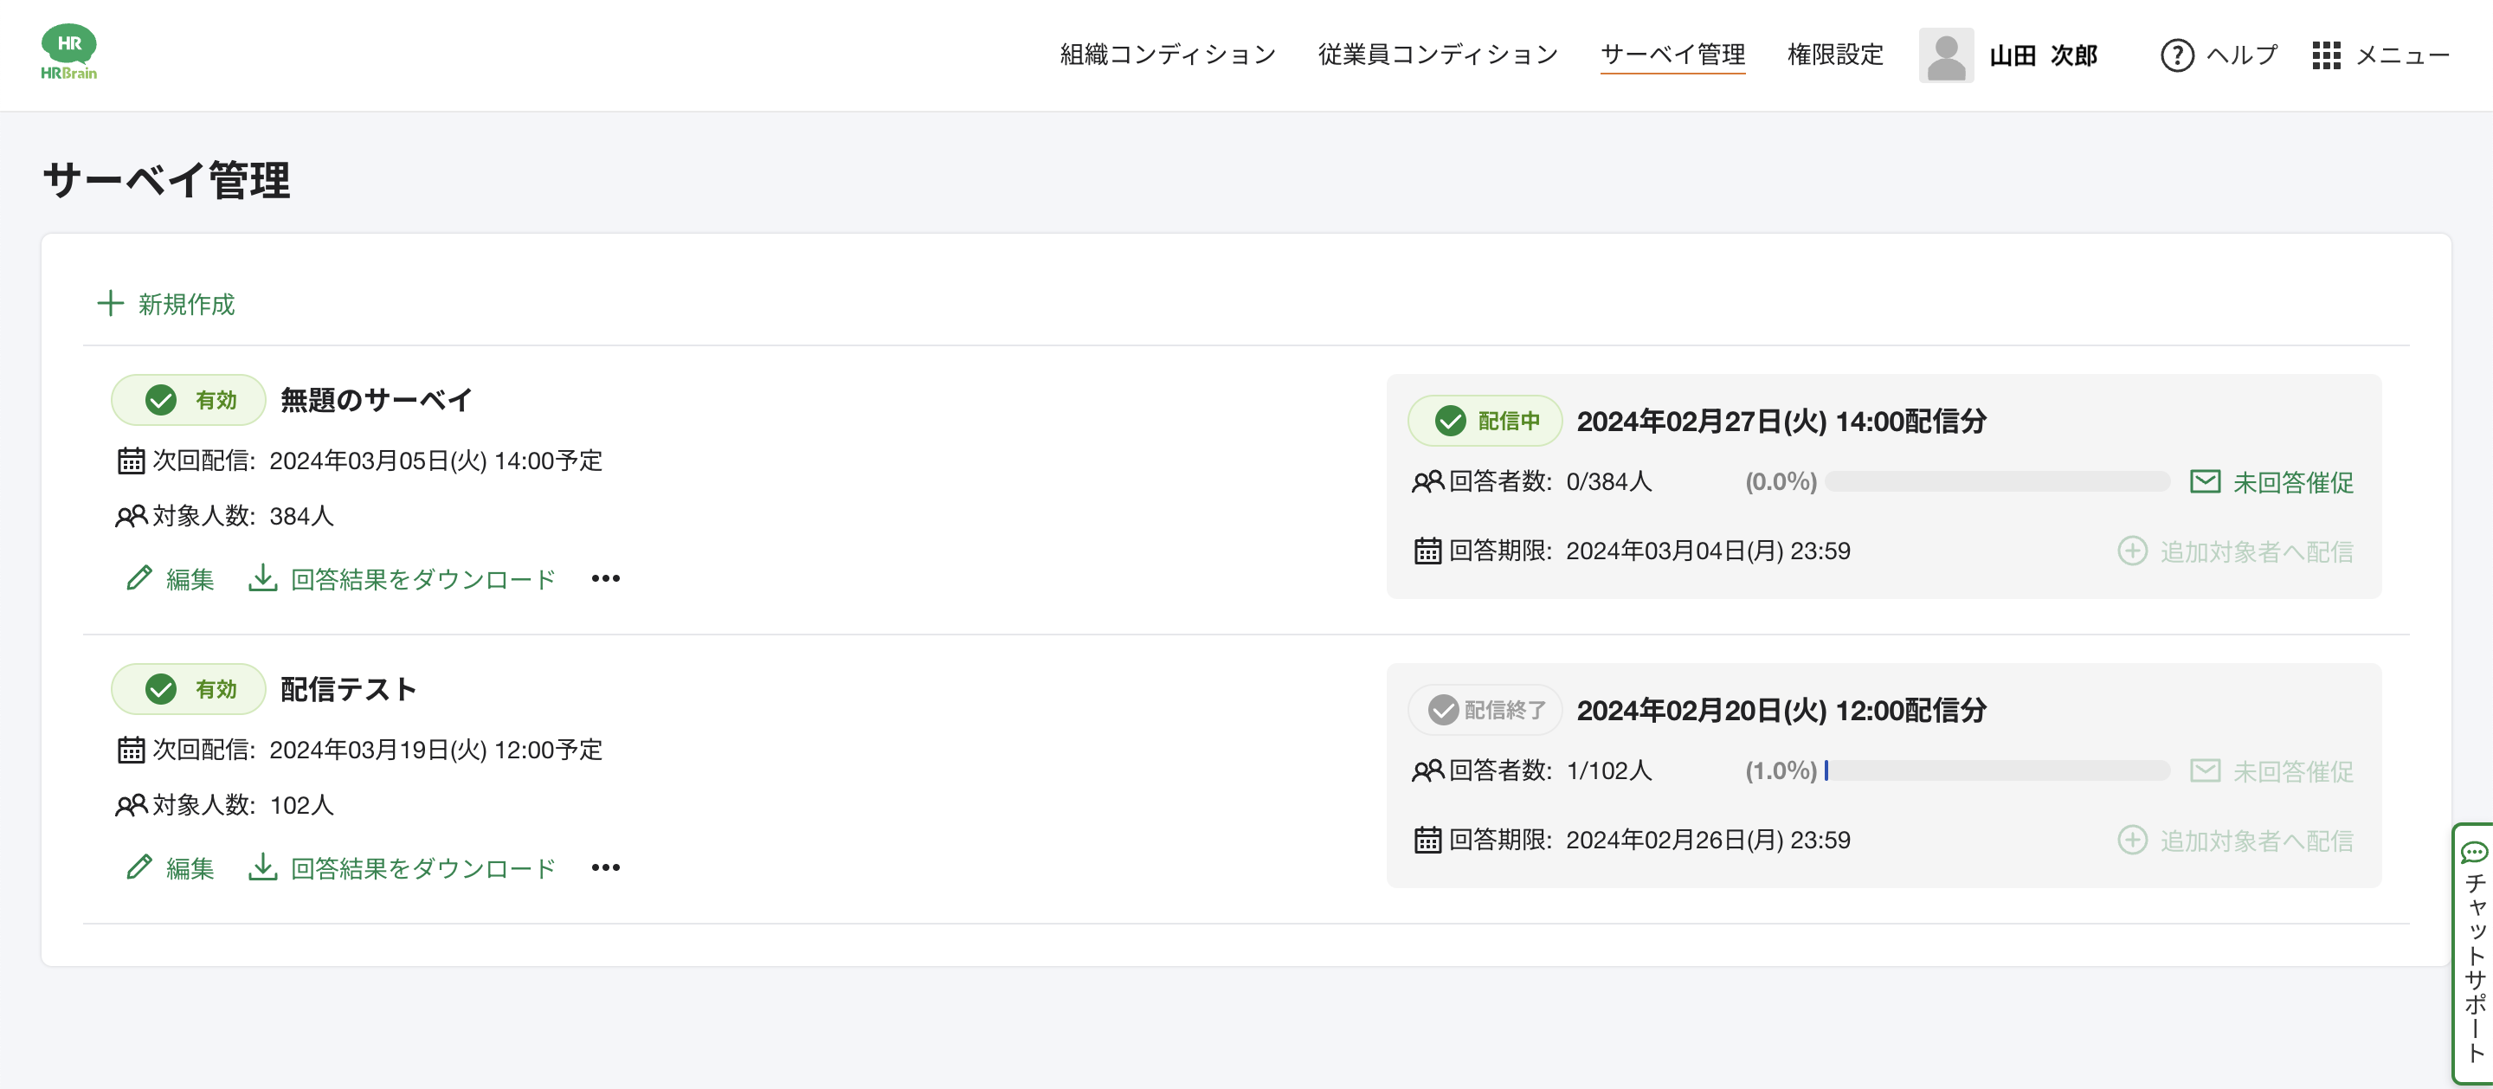Click download icon for 配信テスト
The height and width of the screenshot is (1089, 2493).
click(262, 867)
